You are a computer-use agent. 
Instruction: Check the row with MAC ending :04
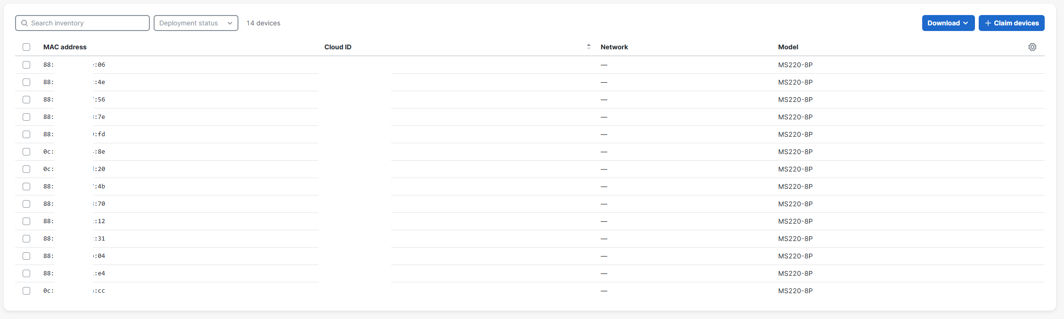click(x=26, y=256)
